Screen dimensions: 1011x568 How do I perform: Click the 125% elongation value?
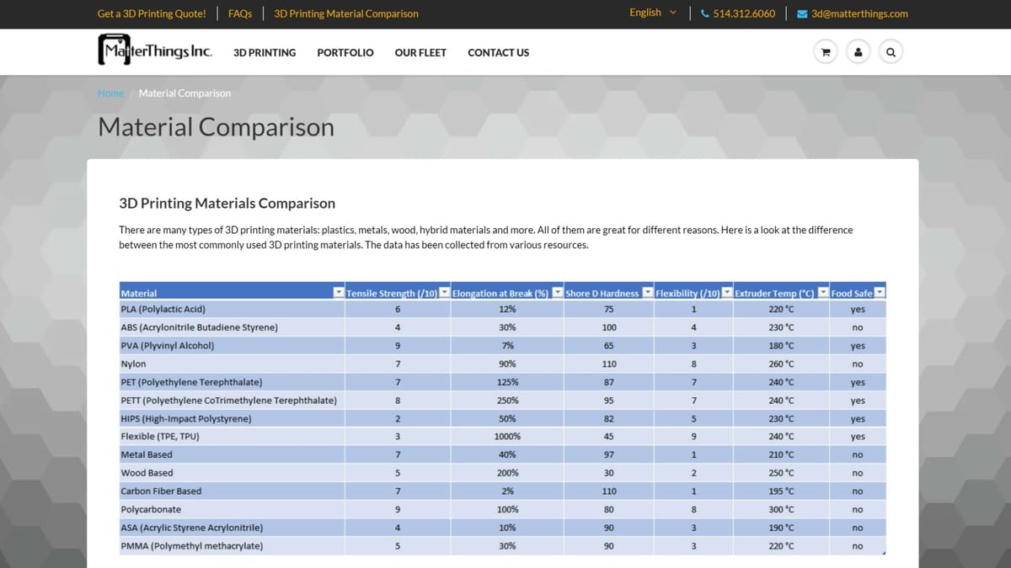(507, 382)
